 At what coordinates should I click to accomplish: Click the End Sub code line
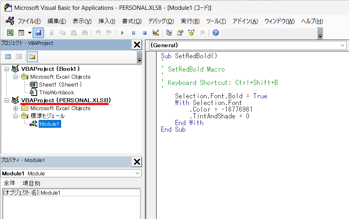pos(173,129)
